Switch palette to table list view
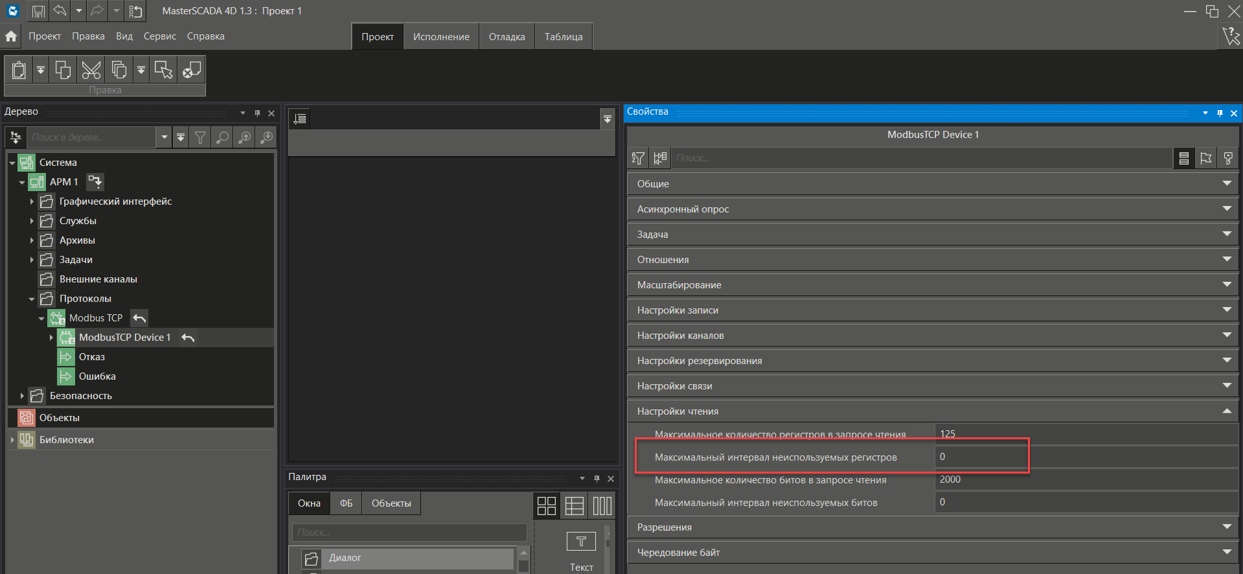1243x574 pixels. [x=575, y=505]
